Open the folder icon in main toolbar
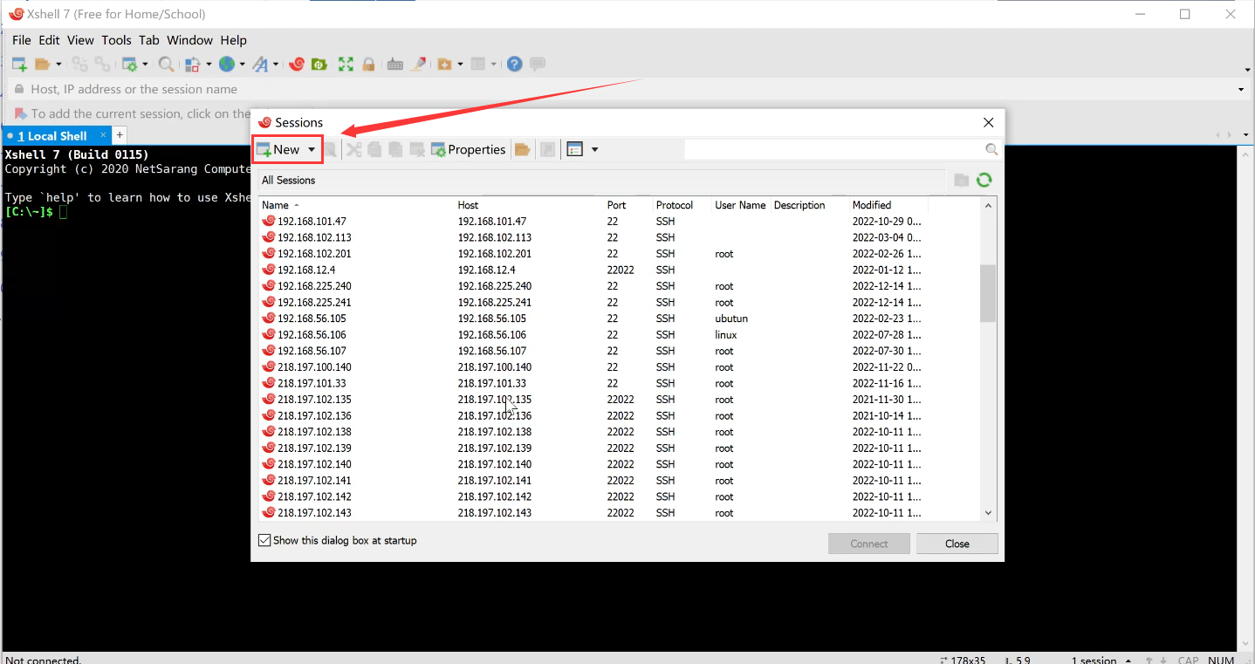The width and height of the screenshot is (1255, 664). coord(42,65)
